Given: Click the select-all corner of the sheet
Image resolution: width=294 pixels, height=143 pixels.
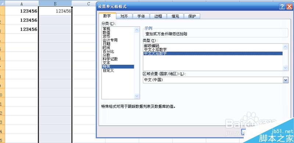Looking at the screenshot, I should [x=2, y=3].
